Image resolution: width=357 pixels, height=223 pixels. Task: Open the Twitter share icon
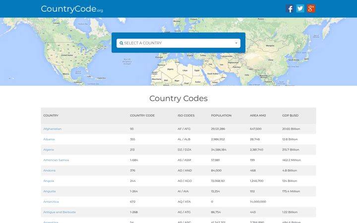300,8
